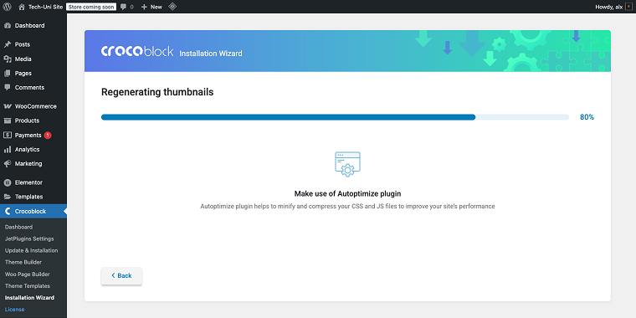636x318 pixels.
Task: Open Woo Page Builder submenu link
Action: 27,274
